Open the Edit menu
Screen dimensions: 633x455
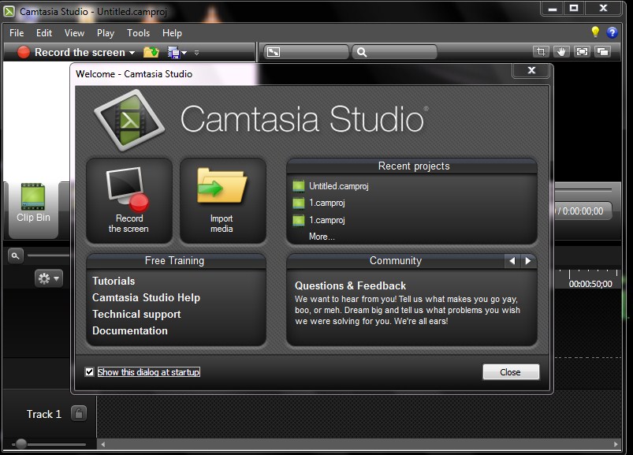44,33
